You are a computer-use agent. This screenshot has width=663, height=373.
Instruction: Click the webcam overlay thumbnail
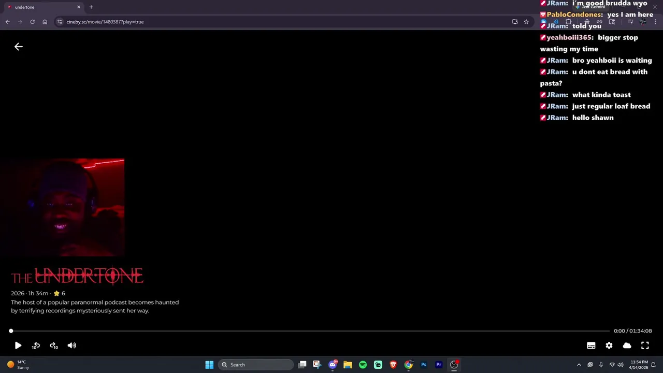point(62,207)
